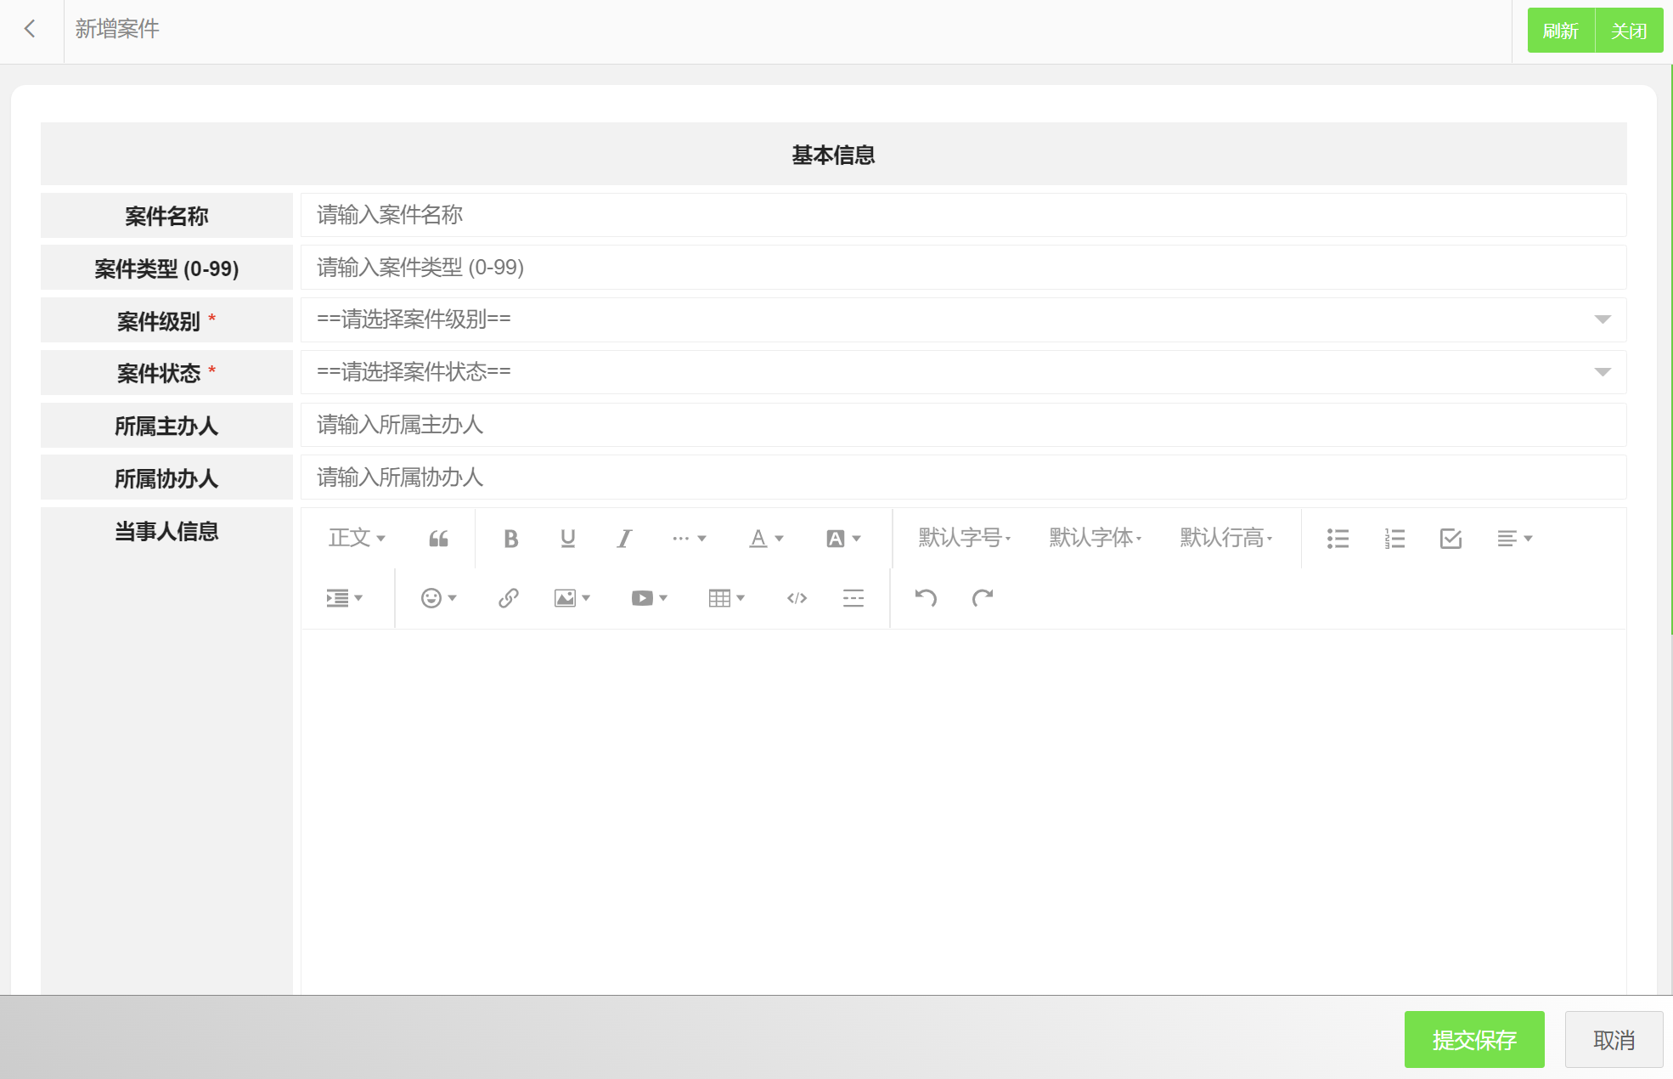1673x1079 pixels.
Task: Insert a hyperlink
Action: [x=508, y=598]
